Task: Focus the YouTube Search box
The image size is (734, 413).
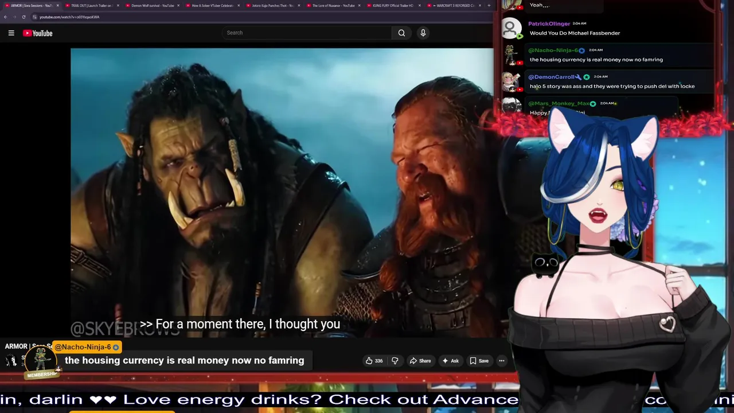Action: point(307,33)
